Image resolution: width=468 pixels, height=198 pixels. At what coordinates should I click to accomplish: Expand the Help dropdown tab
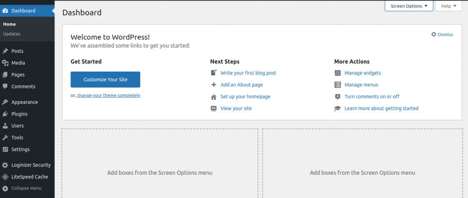(449, 6)
